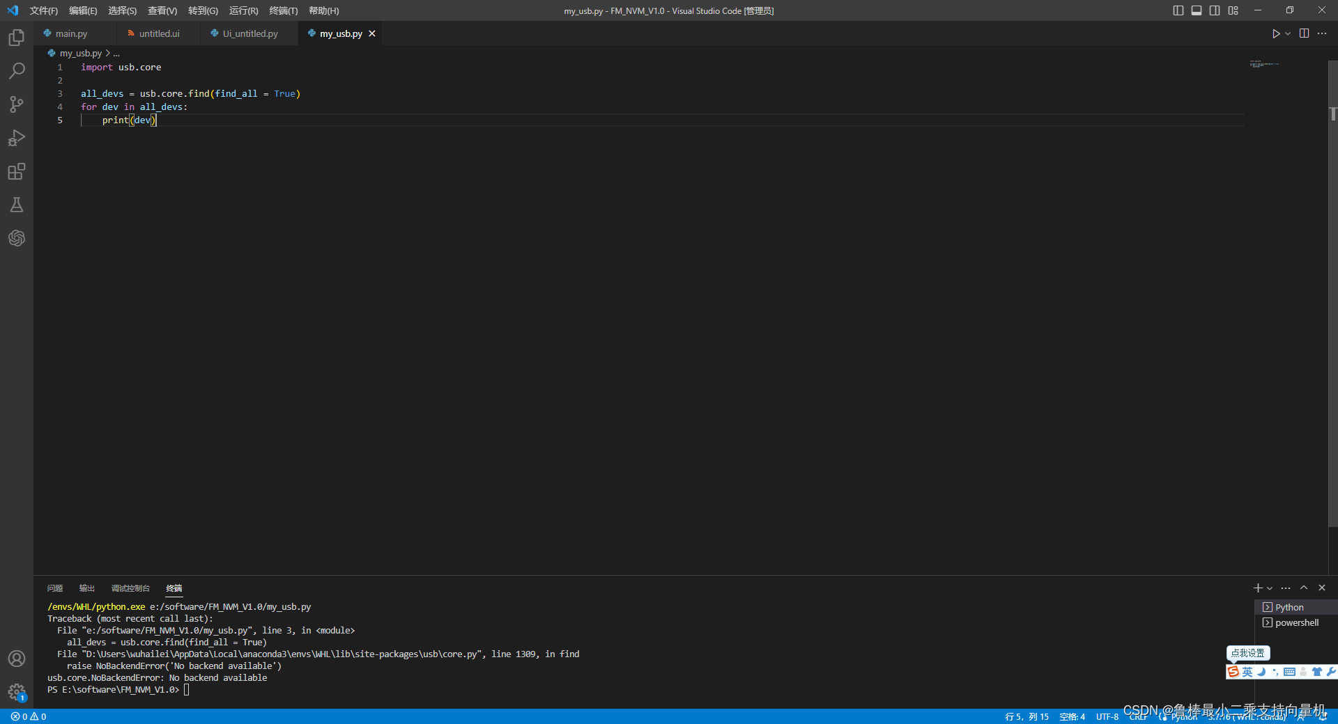Click the 行 5, 列 15 cursor position
1338x724 pixels.
coord(1026,716)
